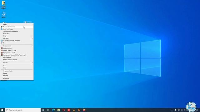This screenshot has height=112, width=200.
Task: Launch Microsoft Edge from taskbar
Action: (53, 110)
